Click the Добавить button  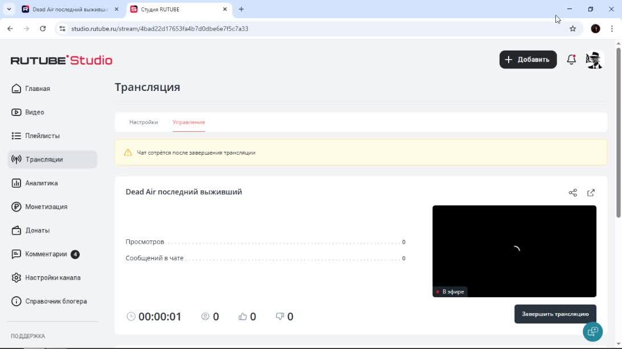(528, 59)
